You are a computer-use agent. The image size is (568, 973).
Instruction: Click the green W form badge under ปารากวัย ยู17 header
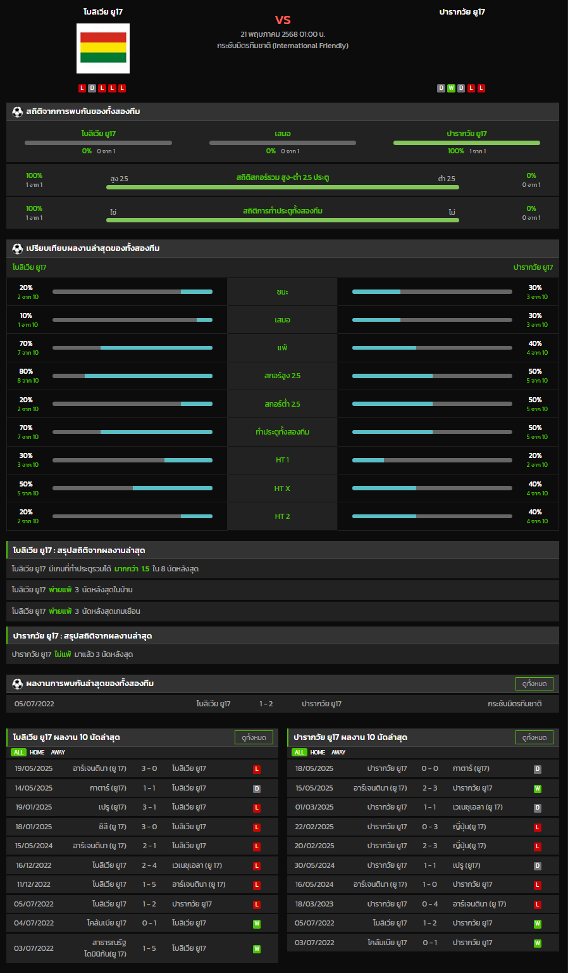451,88
